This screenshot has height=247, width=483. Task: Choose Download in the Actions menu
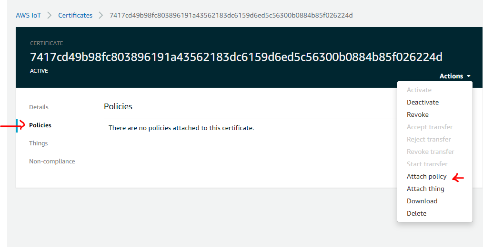[x=422, y=201]
